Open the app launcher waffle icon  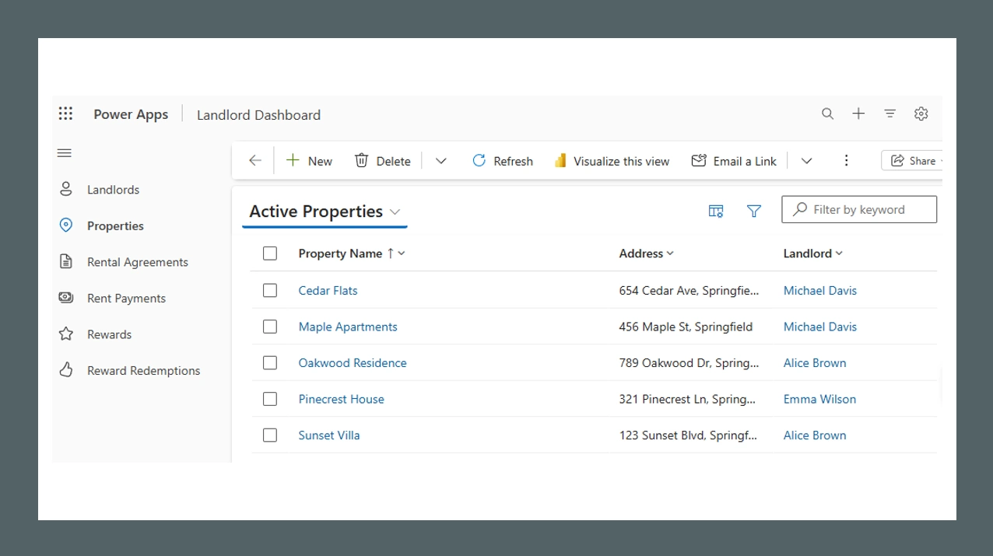pos(65,114)
